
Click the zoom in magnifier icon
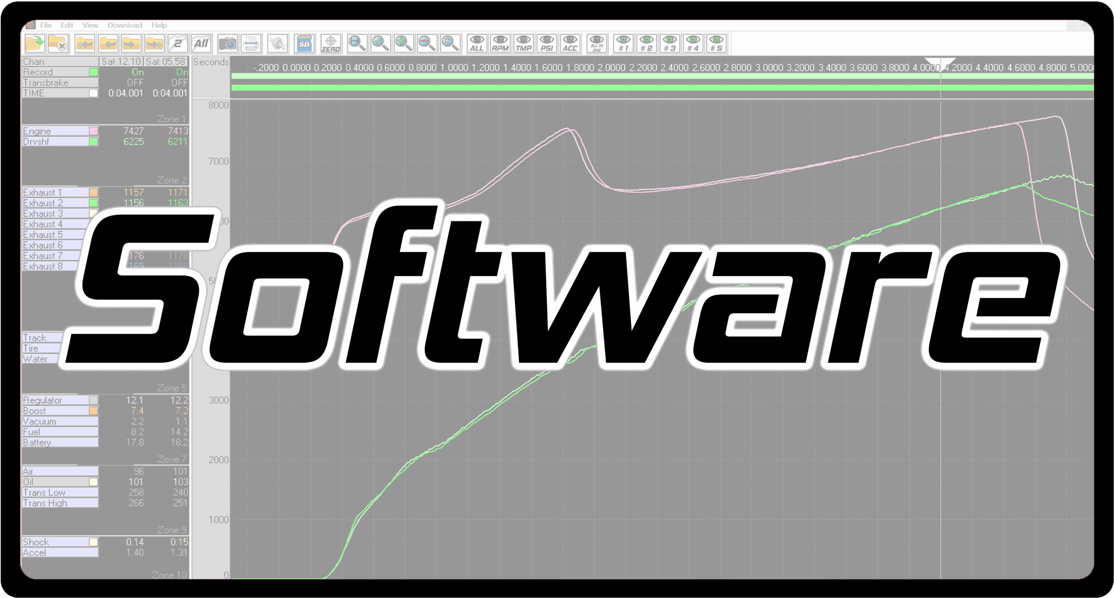click(x=403, y=43)
